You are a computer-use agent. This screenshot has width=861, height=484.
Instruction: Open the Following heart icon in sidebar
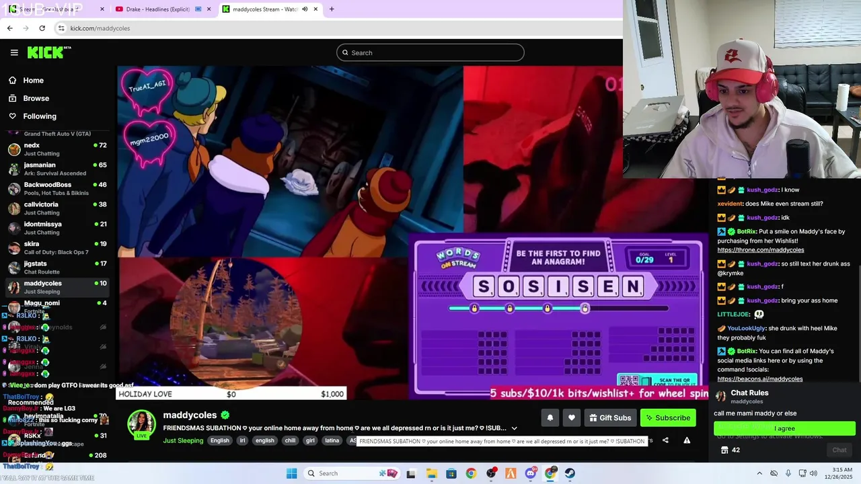click(x=12, y=116)
